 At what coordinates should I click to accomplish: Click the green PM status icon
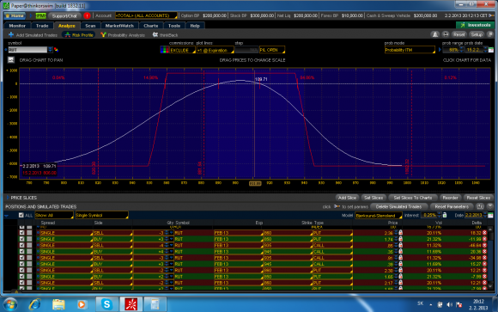click(x=40, y=15)
